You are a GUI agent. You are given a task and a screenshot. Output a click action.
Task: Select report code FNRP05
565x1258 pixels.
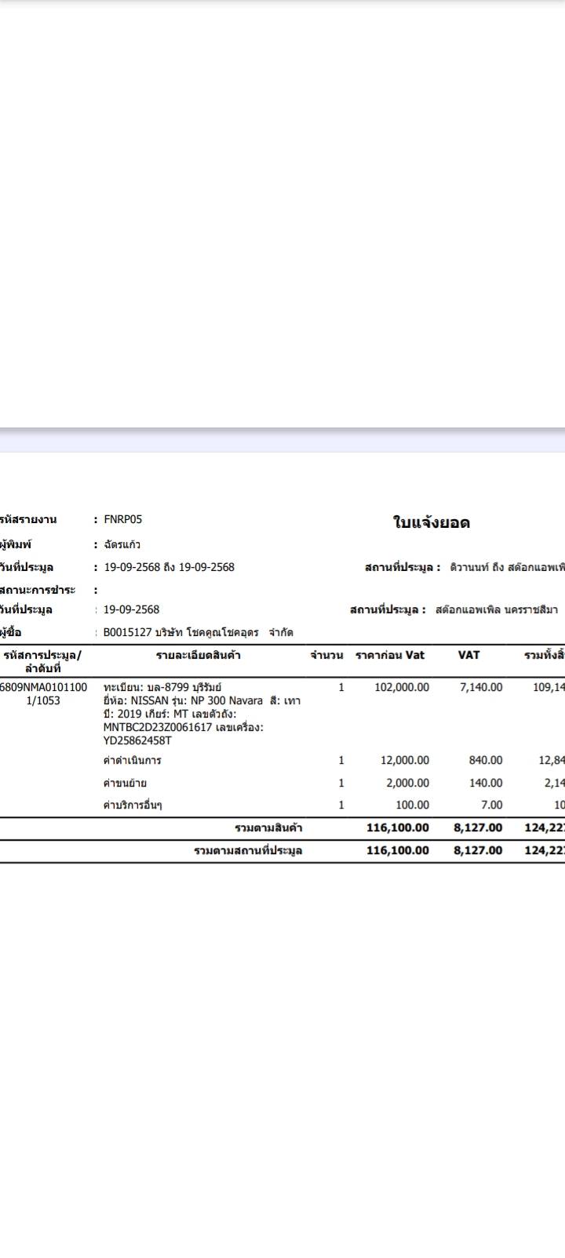tap(122, 519)
